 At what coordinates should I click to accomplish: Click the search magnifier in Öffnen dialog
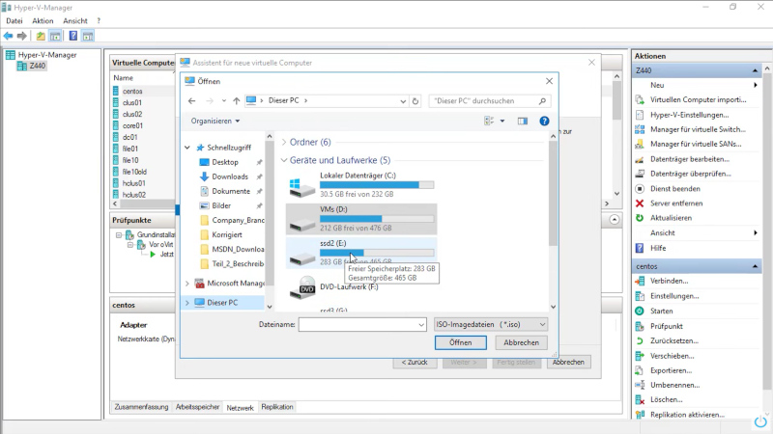click(x=542, y=101)
